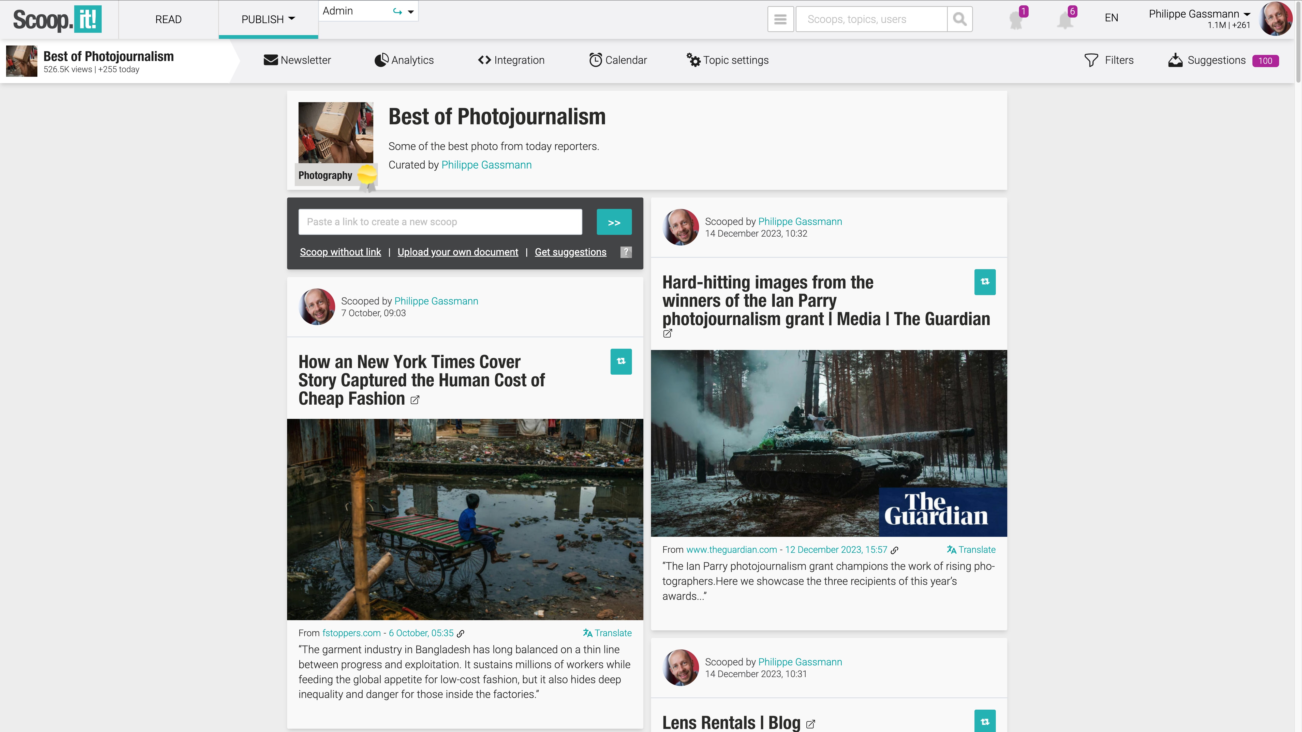
Task: Open Topic settings
Action: tap(727, 60)
